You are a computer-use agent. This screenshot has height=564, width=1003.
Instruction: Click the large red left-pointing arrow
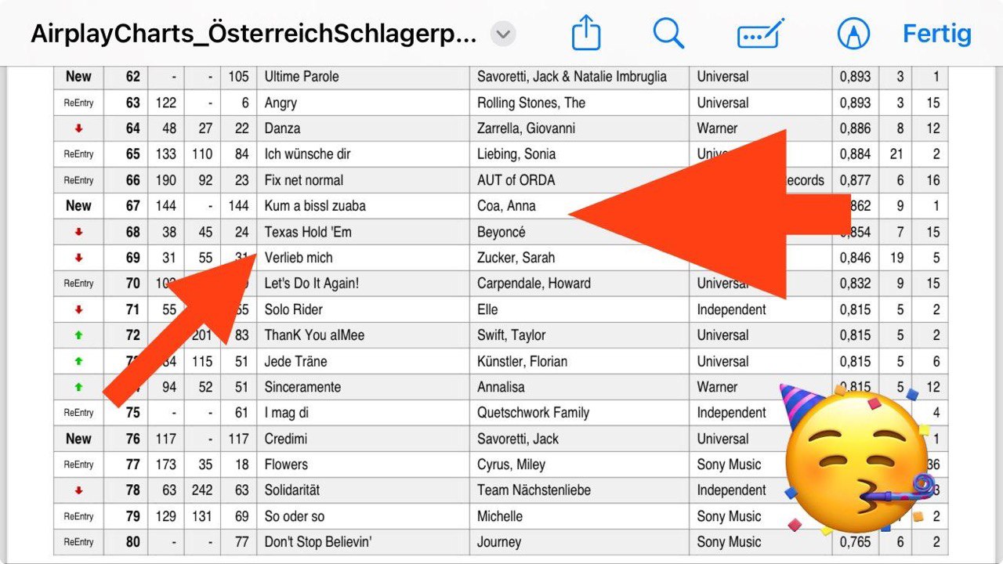point(709,214)
